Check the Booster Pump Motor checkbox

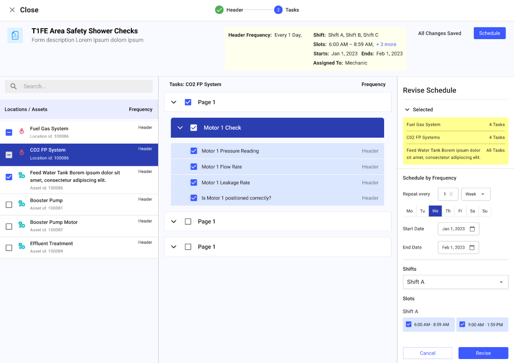pos(9,226)
